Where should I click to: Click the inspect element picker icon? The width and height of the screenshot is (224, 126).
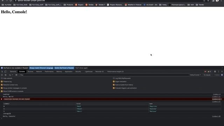click(x=2, y=71)
